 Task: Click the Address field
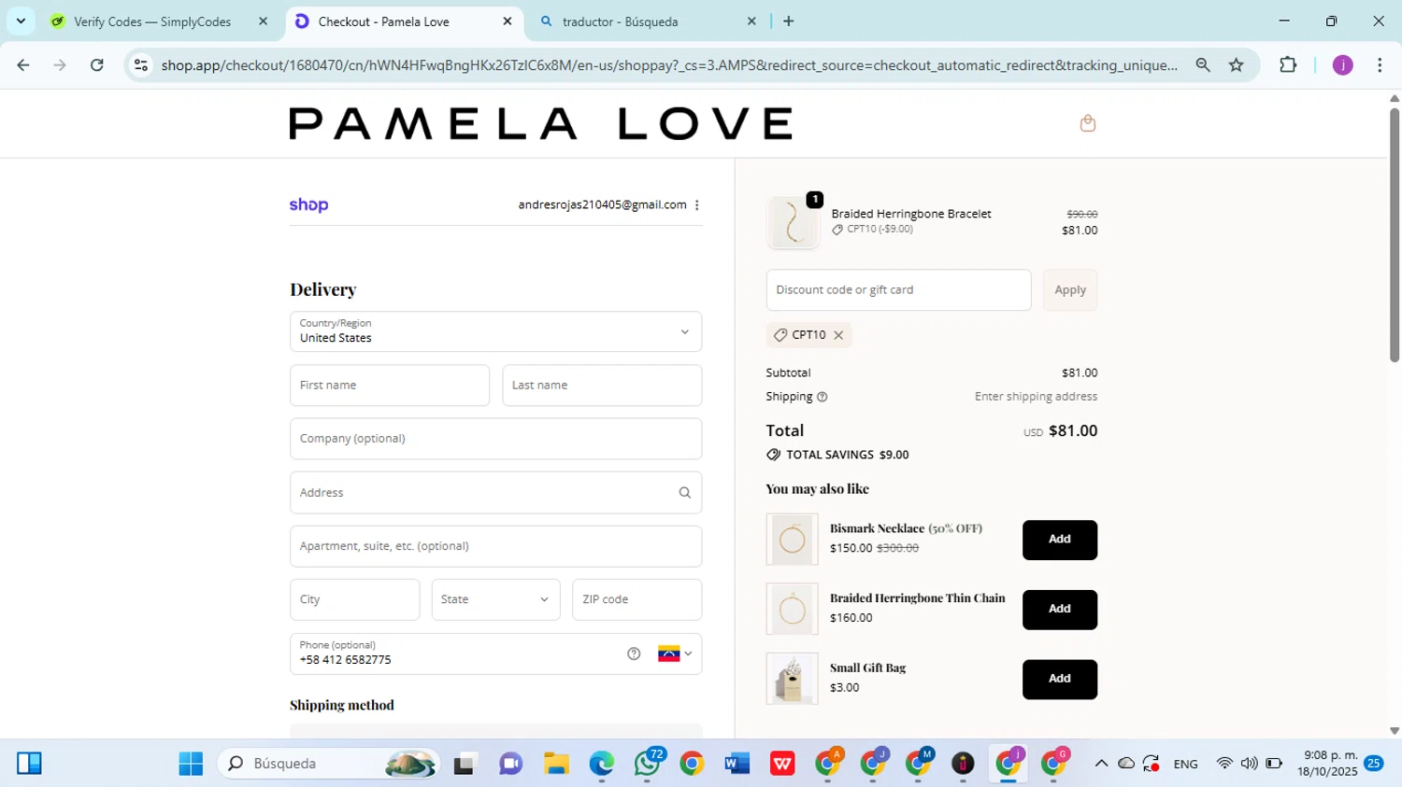pos(495,493)
